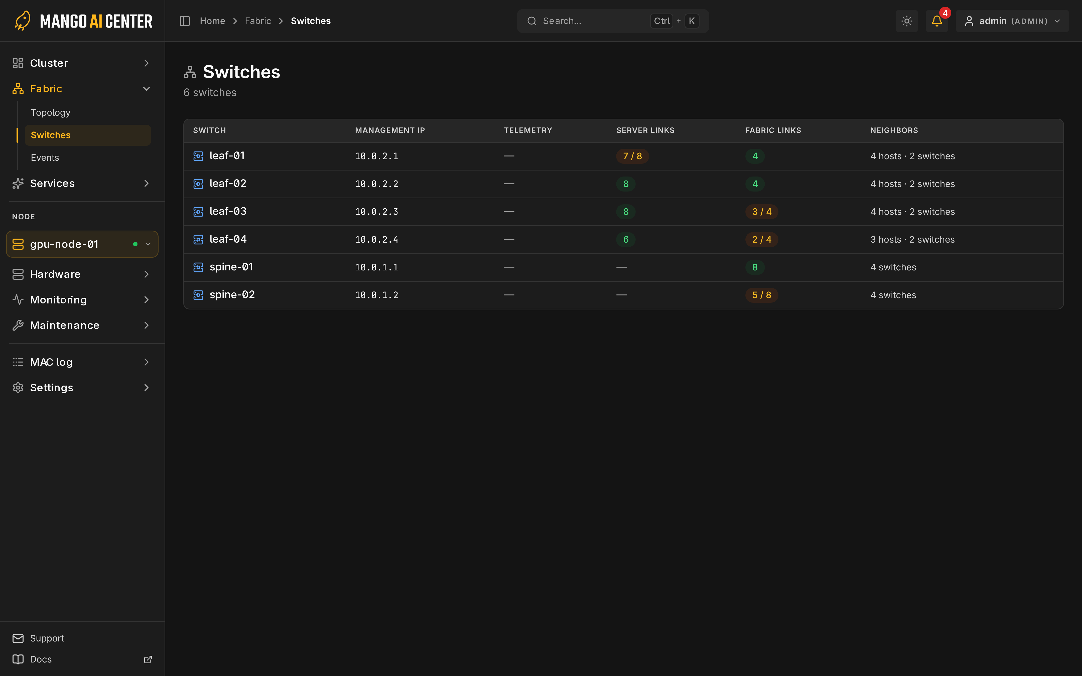Click leaf-04 fabric links badge 2 / 4
This screenshot has height=676, width=1082.
click(761, 240)
